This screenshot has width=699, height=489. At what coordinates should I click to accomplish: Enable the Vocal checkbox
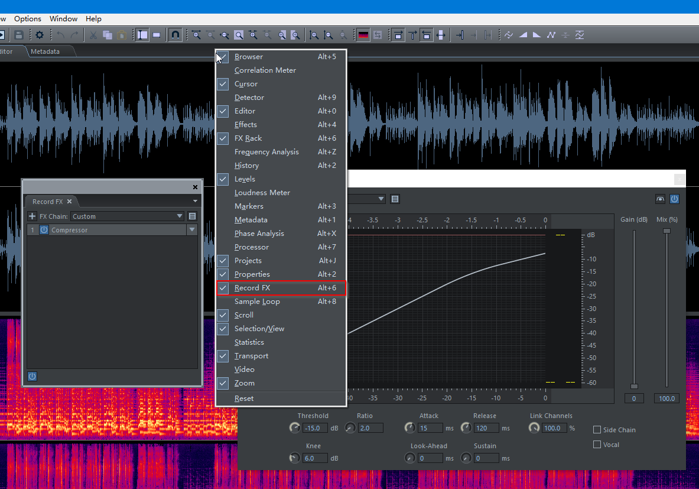(x=597, y=445)
